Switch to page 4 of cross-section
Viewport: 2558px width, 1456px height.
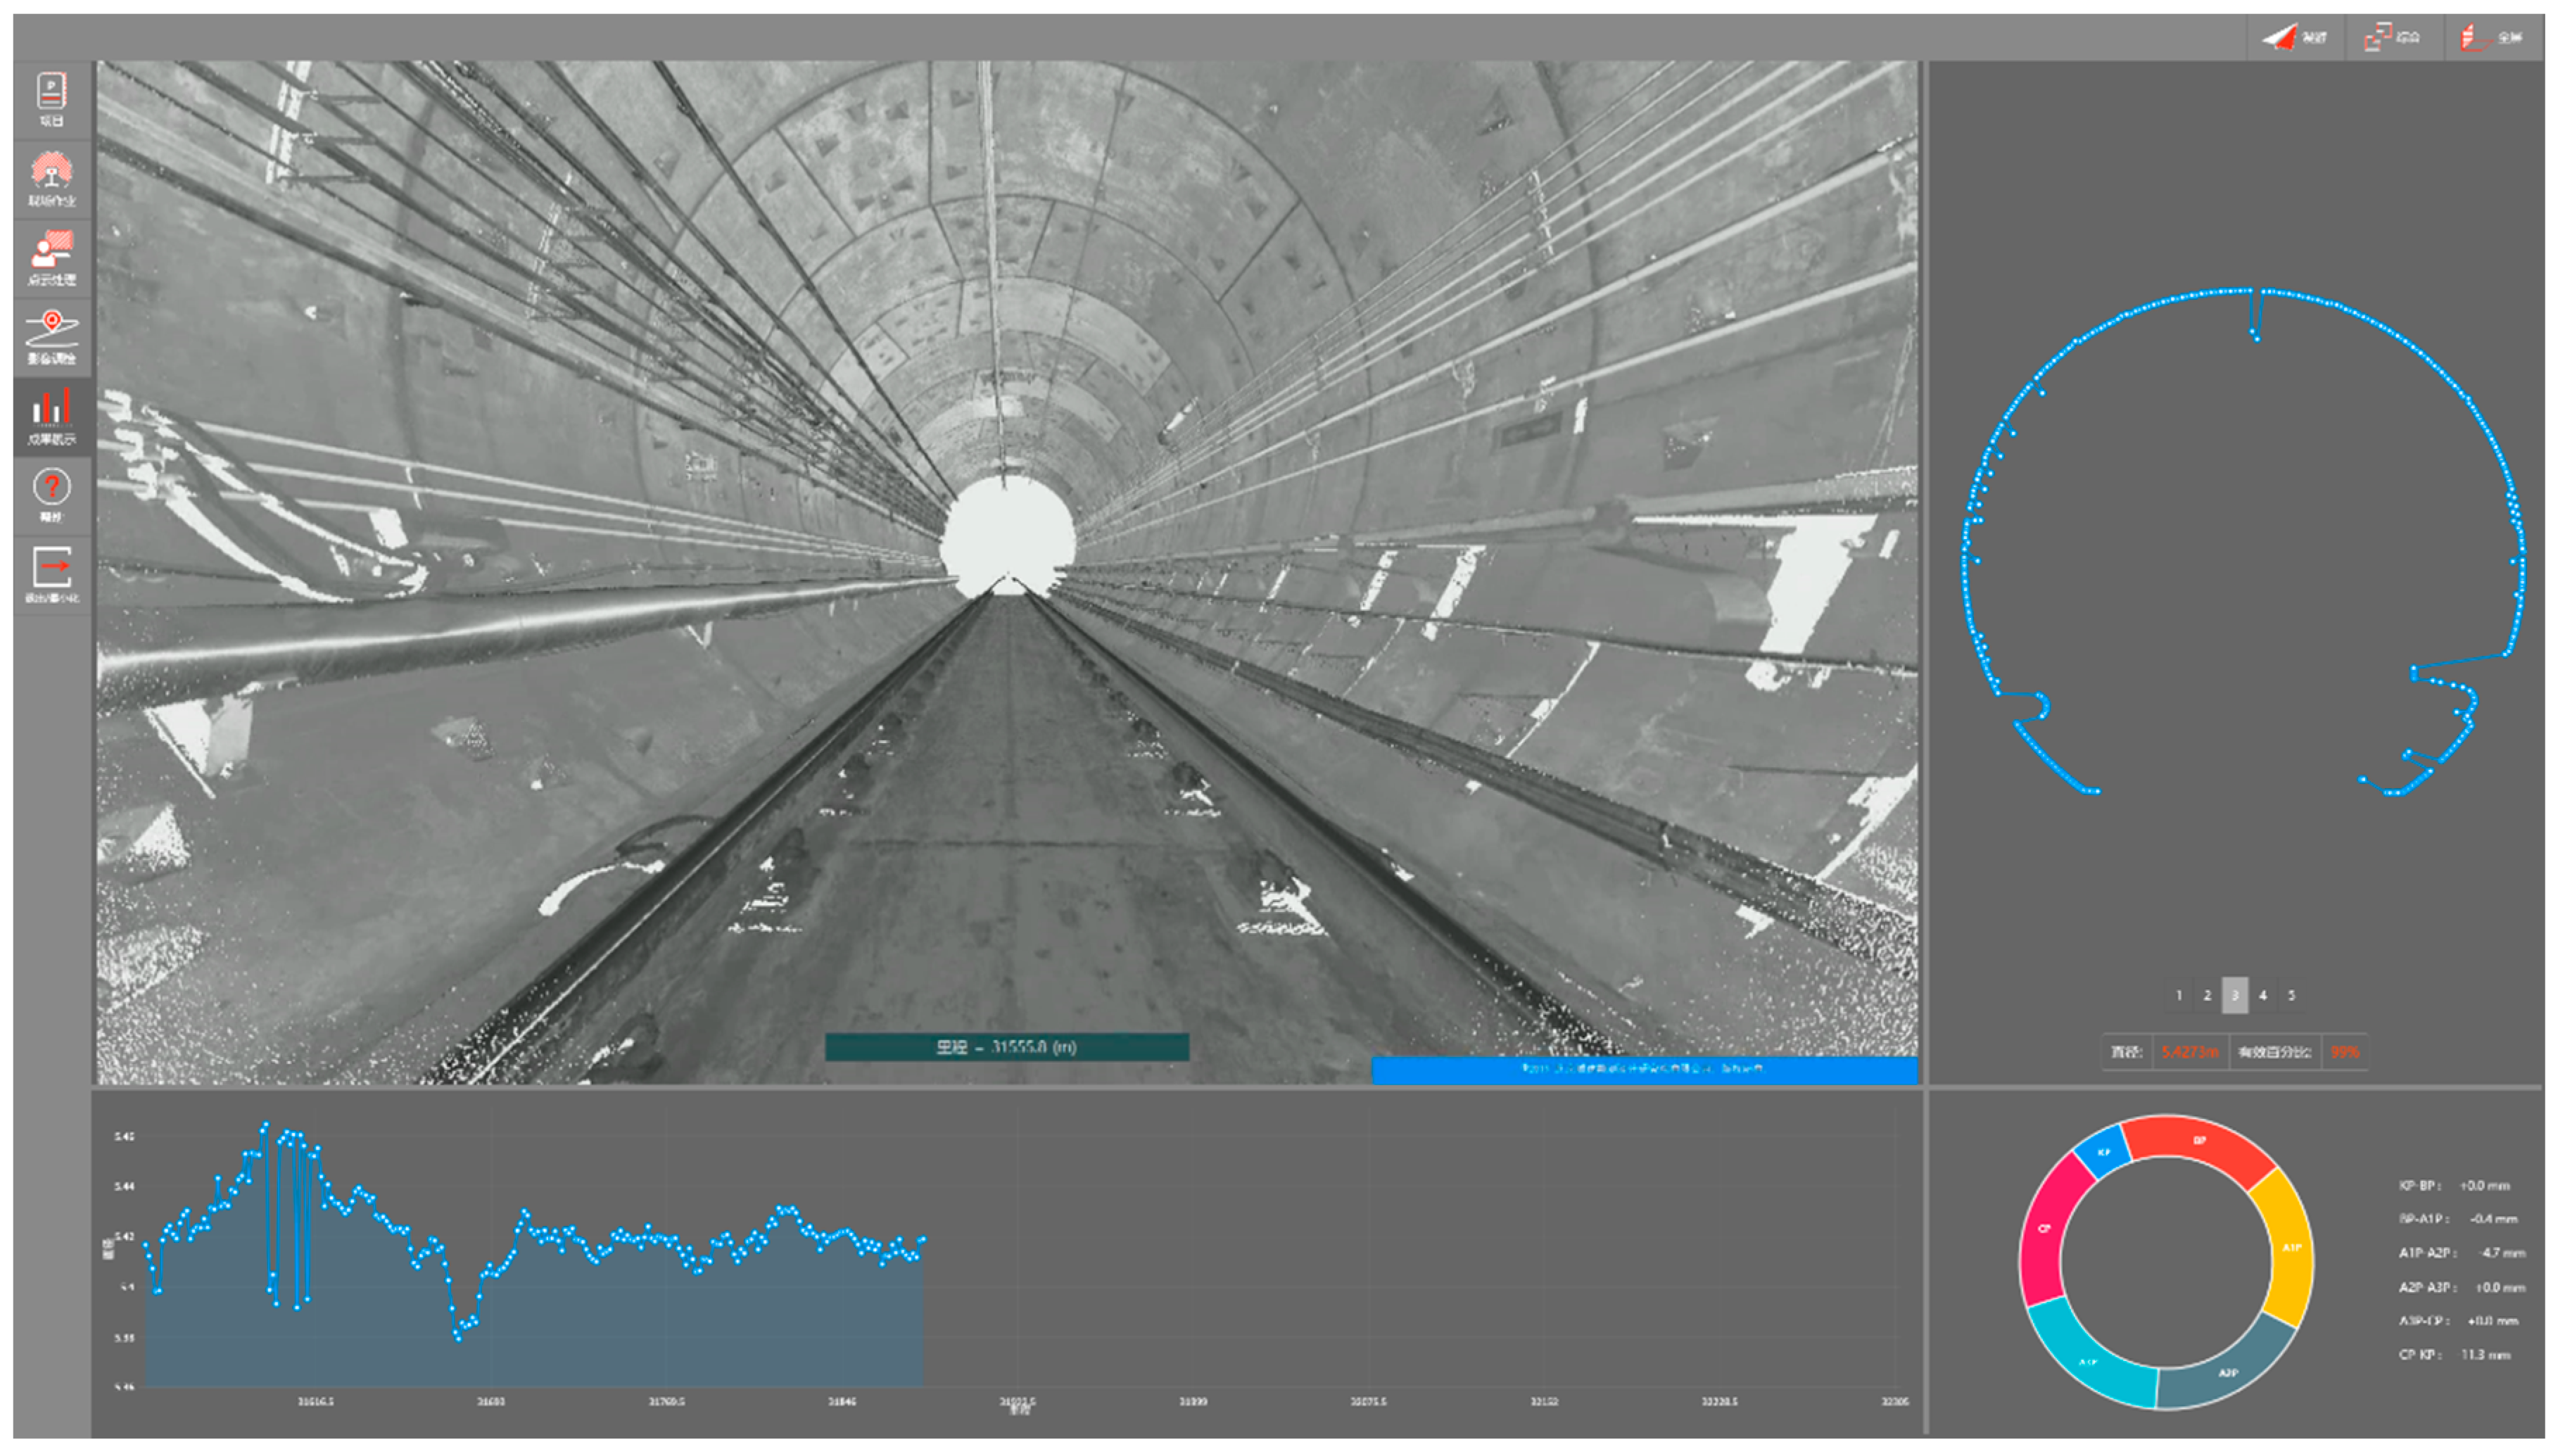pos(2262,995)
